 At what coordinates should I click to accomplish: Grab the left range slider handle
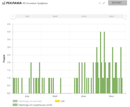pos(13,16)
